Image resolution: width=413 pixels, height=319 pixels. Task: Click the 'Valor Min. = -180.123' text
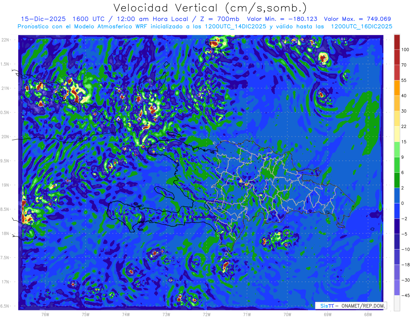[x=283, y=19]
